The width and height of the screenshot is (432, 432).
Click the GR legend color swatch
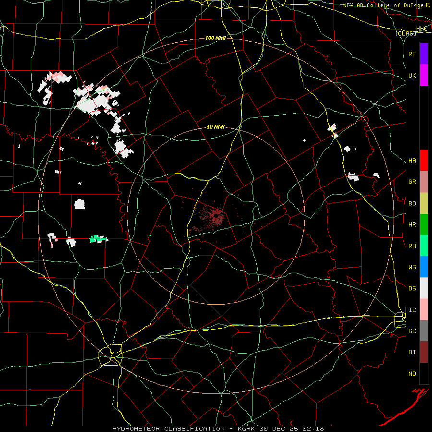click(x=424, y=181)
